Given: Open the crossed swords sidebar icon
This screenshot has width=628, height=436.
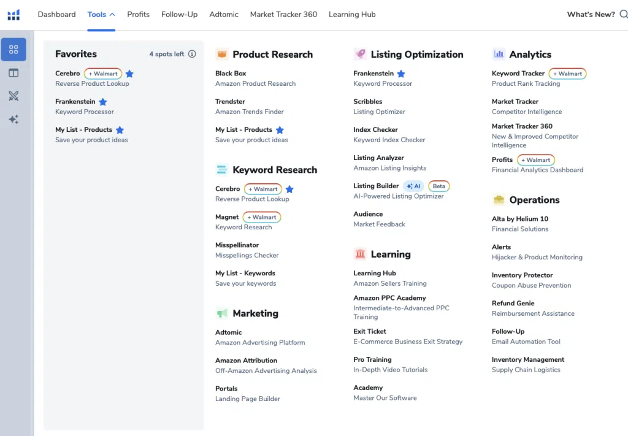Looking at the screenshot, I should pos(13,96).
